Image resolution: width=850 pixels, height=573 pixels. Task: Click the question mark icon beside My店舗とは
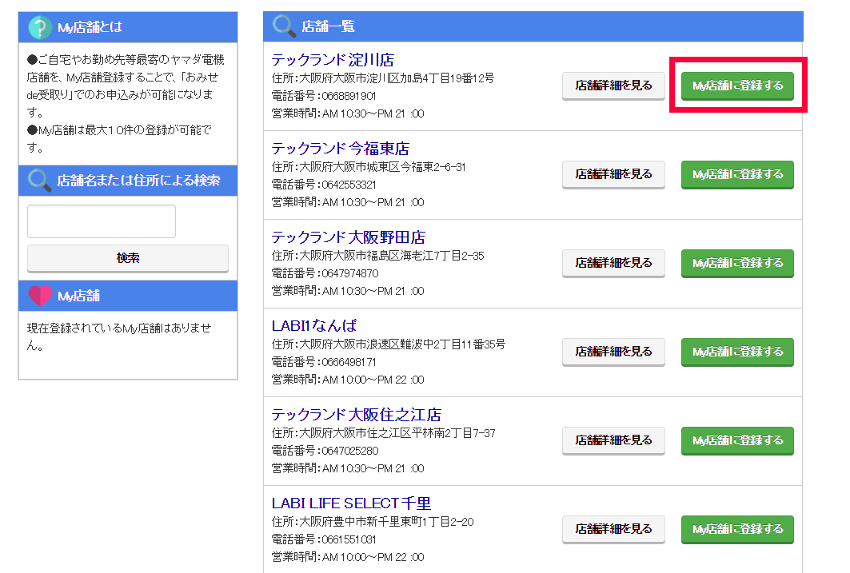pyautogui.click(x=40, y=27)
